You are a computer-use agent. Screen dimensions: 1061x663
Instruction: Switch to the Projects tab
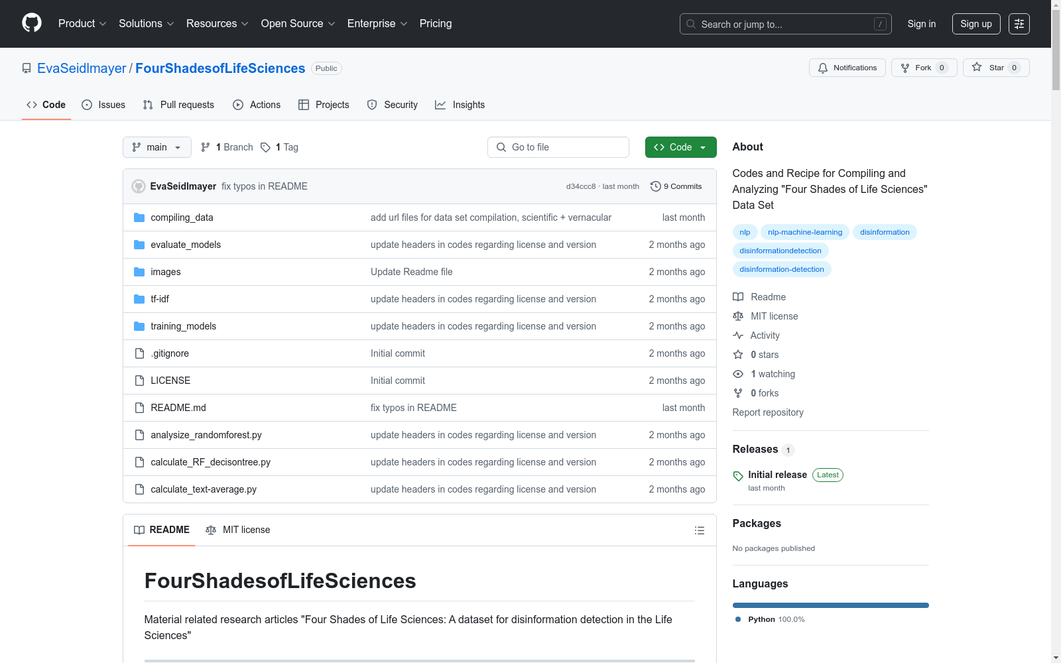tap(324, 105)
